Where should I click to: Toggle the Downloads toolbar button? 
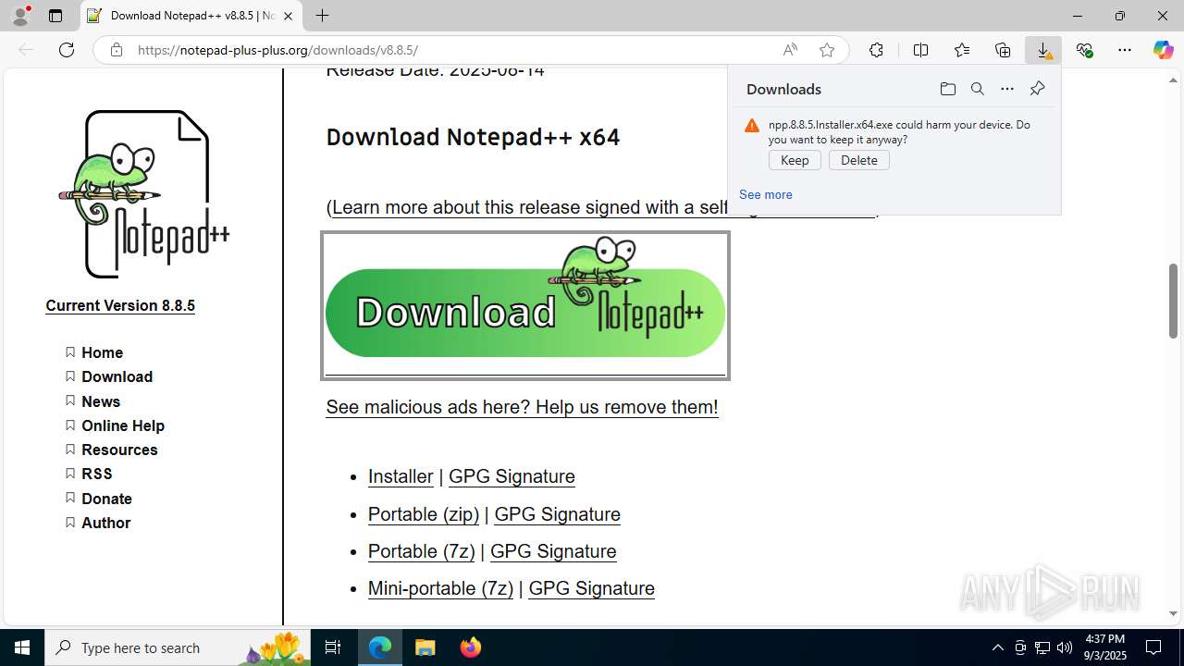tap(1043, 50)
